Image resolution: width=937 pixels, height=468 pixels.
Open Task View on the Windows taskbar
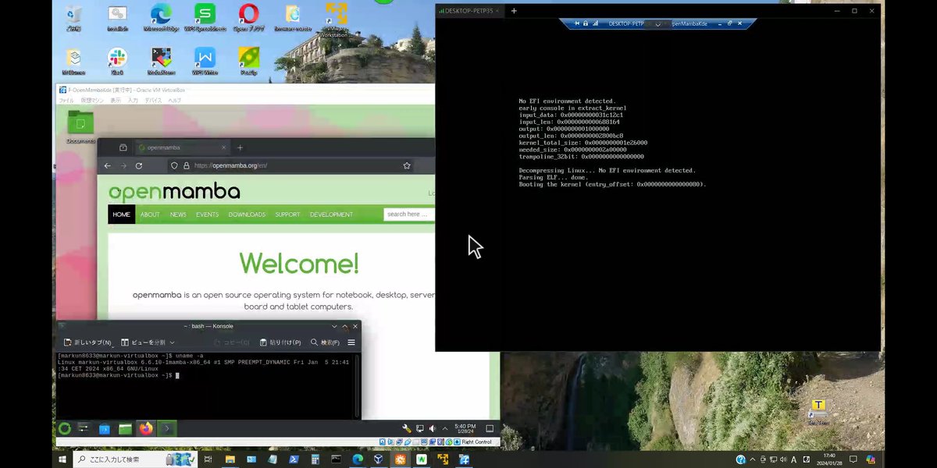(x=208, y=459)
